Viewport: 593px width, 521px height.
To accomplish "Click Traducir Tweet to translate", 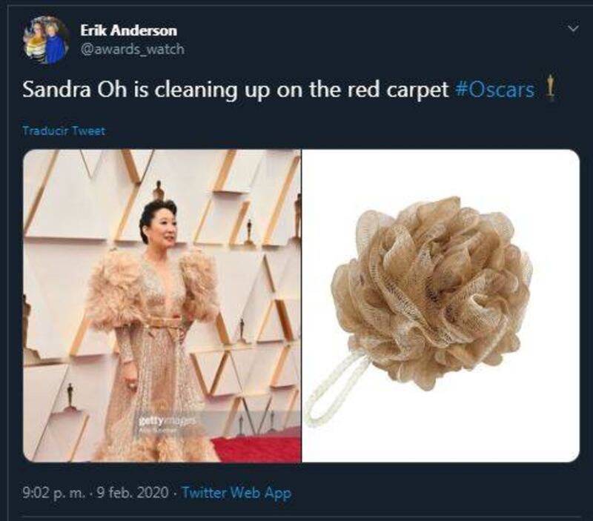I will coord(64,131).
